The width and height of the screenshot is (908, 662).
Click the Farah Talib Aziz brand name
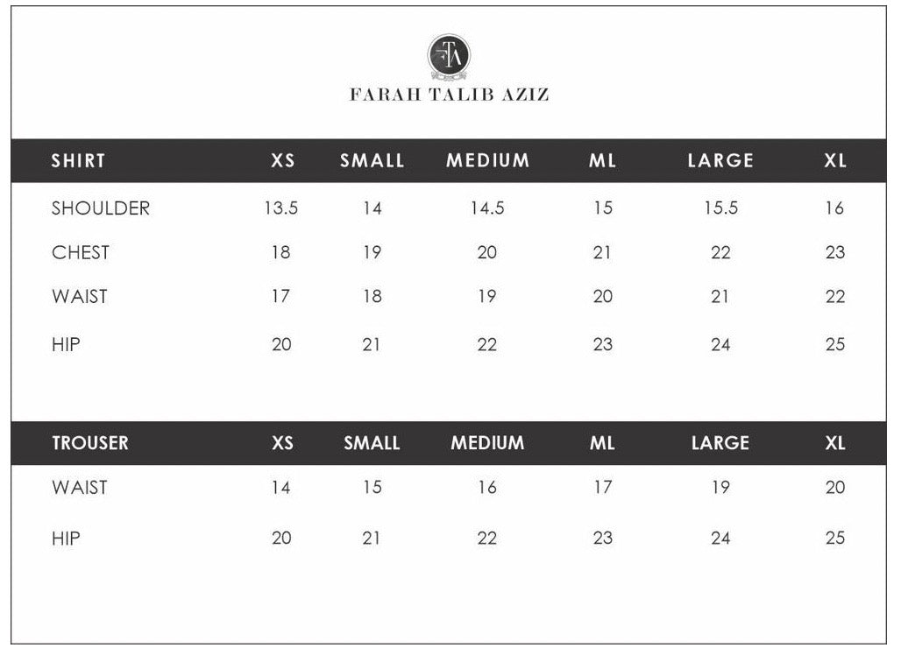coord(449,95)
